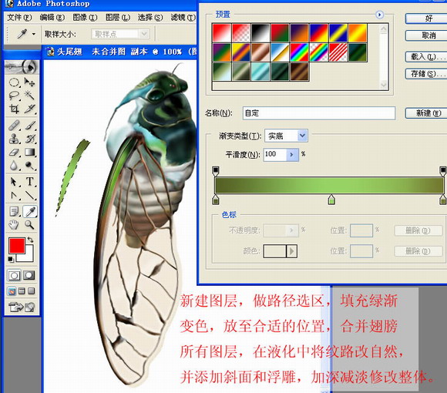This screenshot has height=393, width=447.
Task: Open the 图层 menu
Action: (x=118, y=18)
